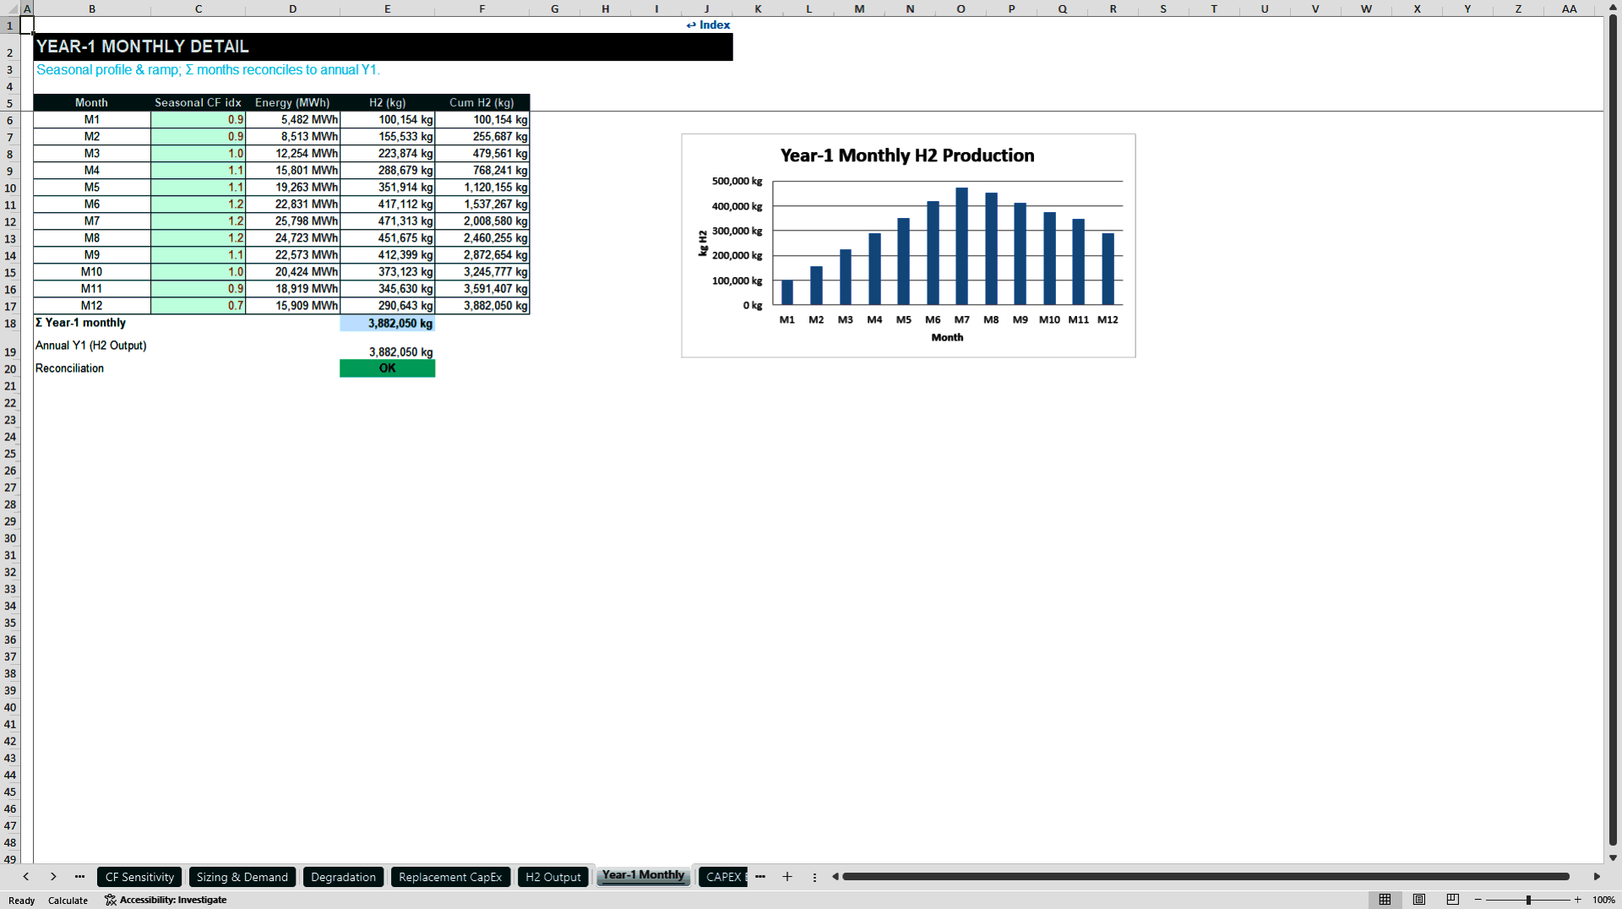Select the Year-1 Monthly sheet tab

644,876
